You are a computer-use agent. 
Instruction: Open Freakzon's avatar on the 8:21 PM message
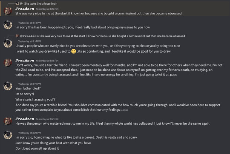pos(8,121)
